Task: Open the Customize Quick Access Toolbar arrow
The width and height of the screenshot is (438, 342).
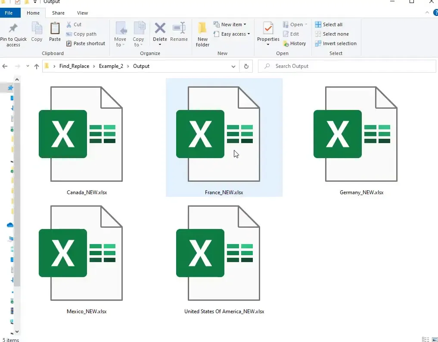Action: coord(35,2)
